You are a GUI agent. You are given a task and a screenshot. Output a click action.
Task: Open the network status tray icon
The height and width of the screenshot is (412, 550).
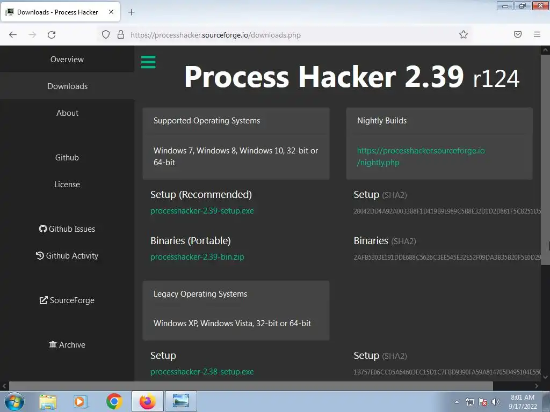tap(469, 402)
